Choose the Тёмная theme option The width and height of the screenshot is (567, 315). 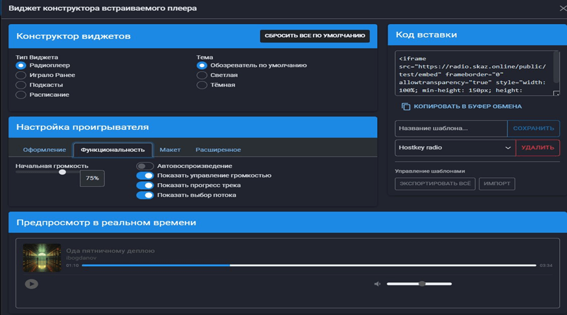click(x=202, y=85)
